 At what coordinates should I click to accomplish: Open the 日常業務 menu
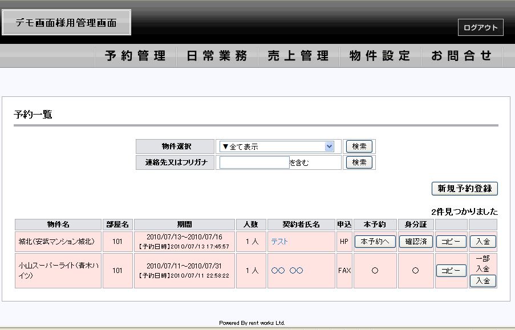click(217, 56)
